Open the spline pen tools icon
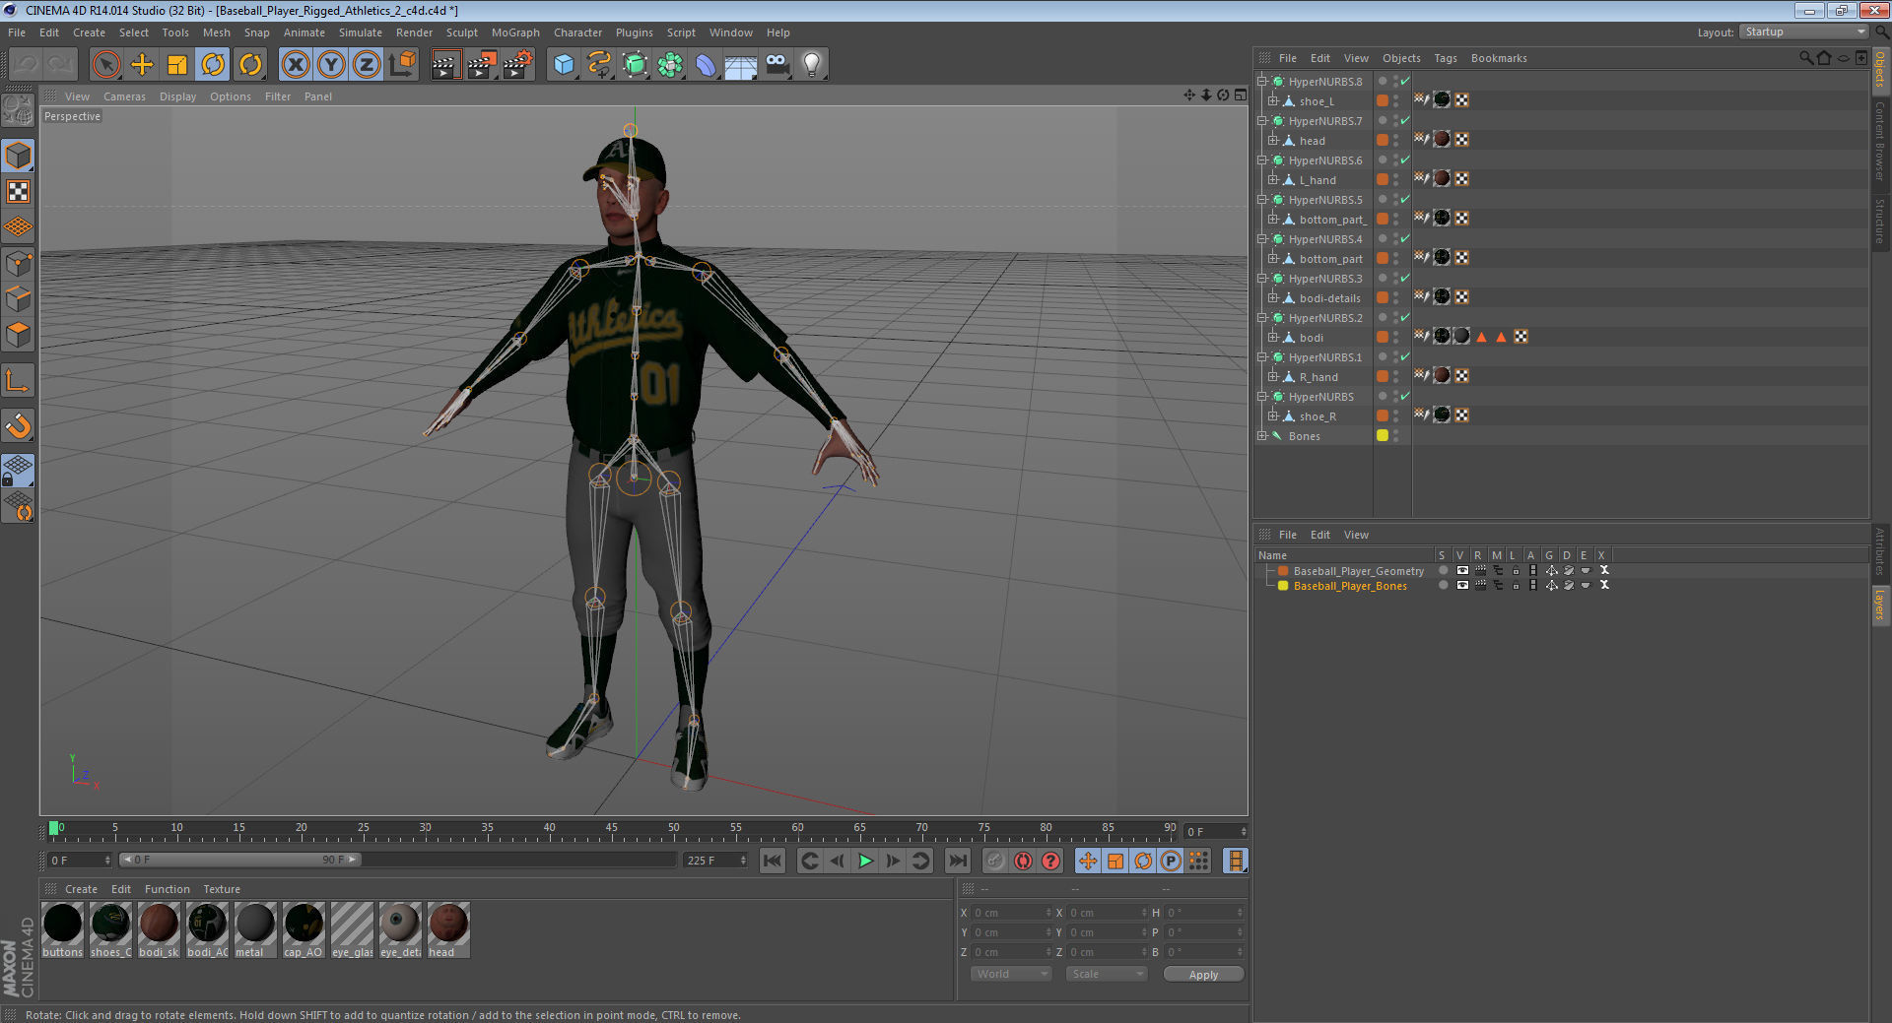The image size is (1892, 1023). (599, 65)
